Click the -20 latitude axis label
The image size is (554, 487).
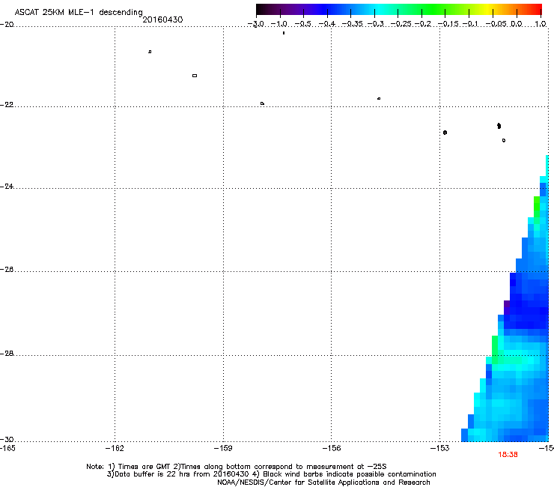pos(7,25)
